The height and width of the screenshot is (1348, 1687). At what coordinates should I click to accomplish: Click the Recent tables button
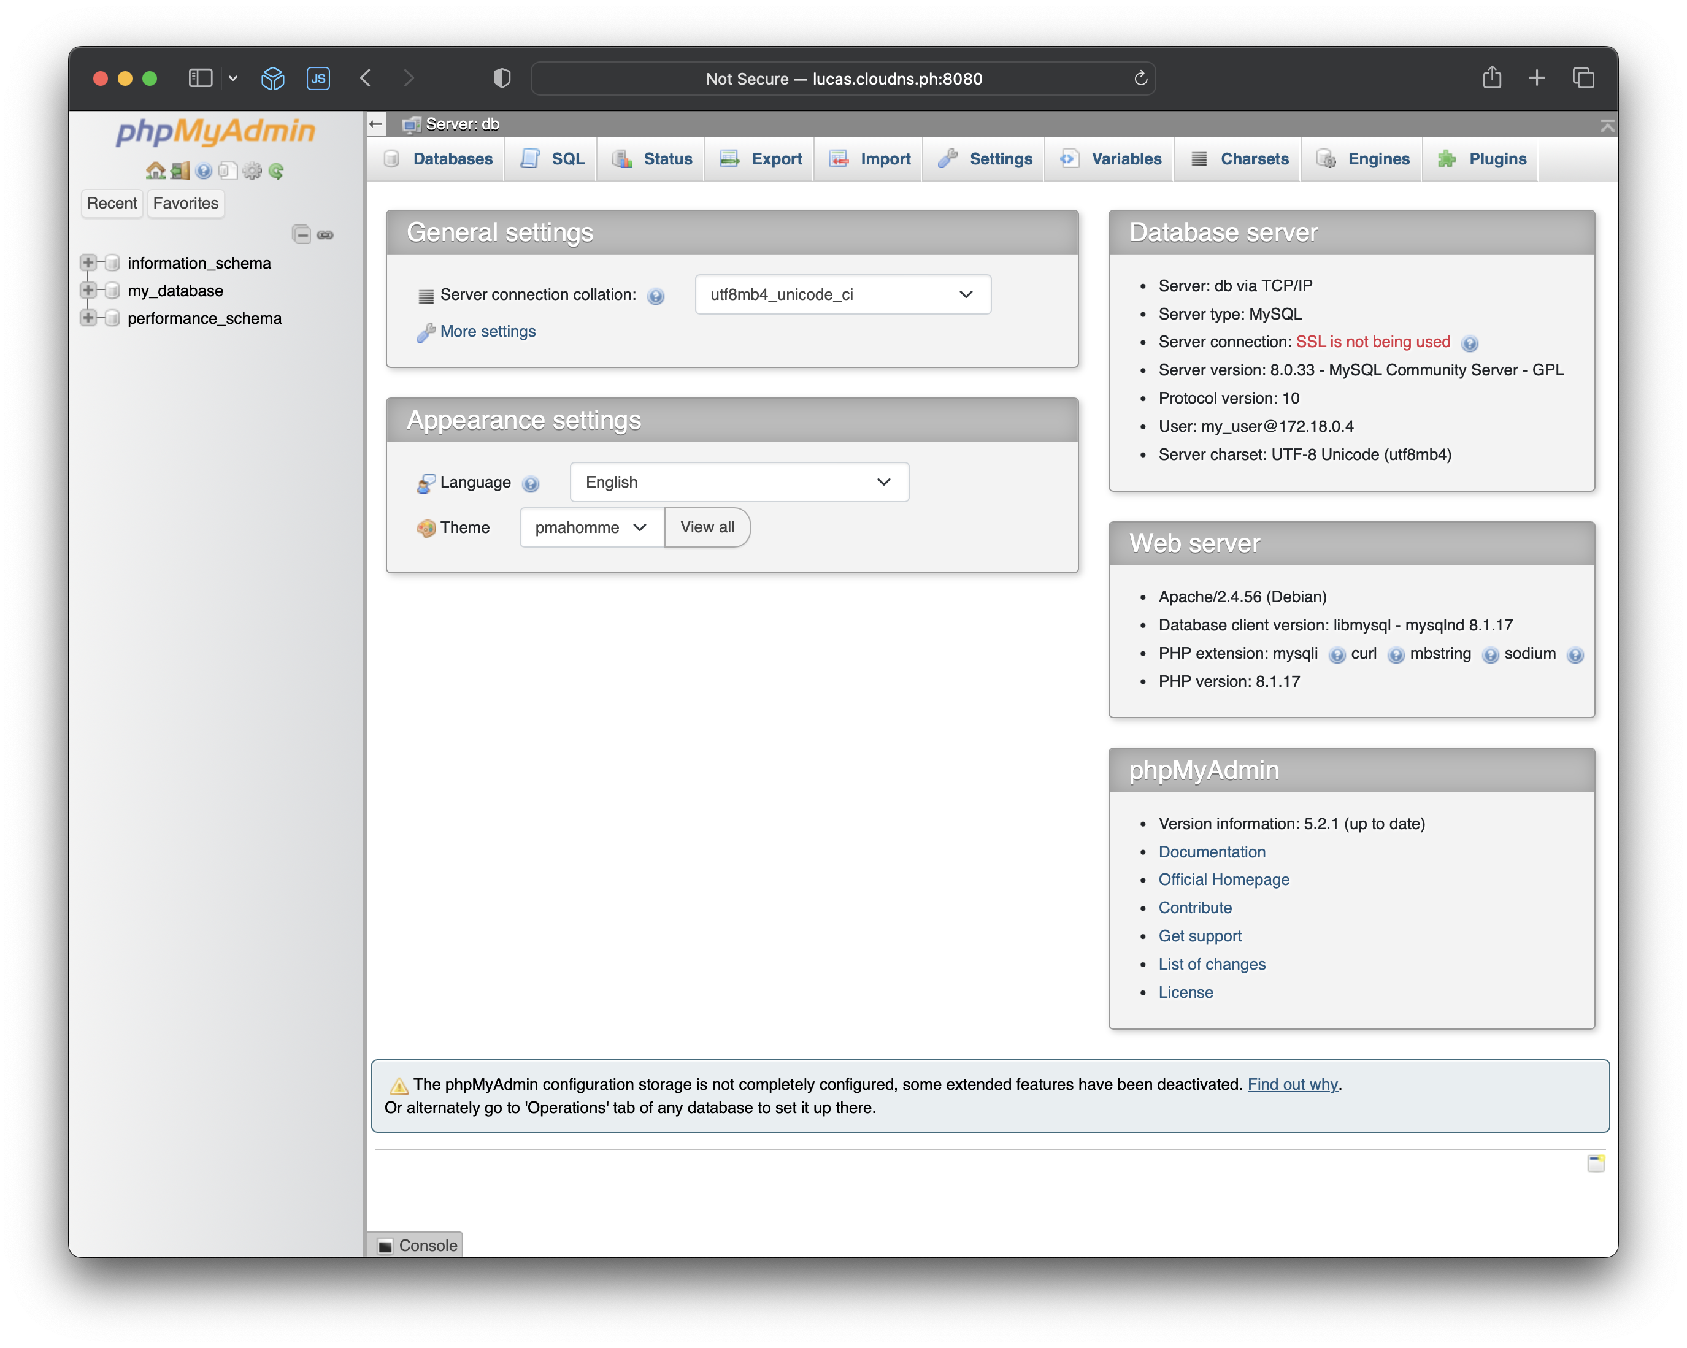pos(112,204)
